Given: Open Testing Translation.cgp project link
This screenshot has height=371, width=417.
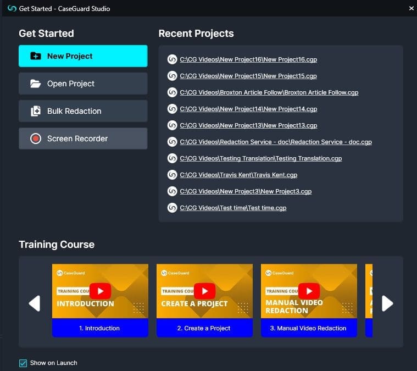Looking at the screenshot, I should 261,158.
